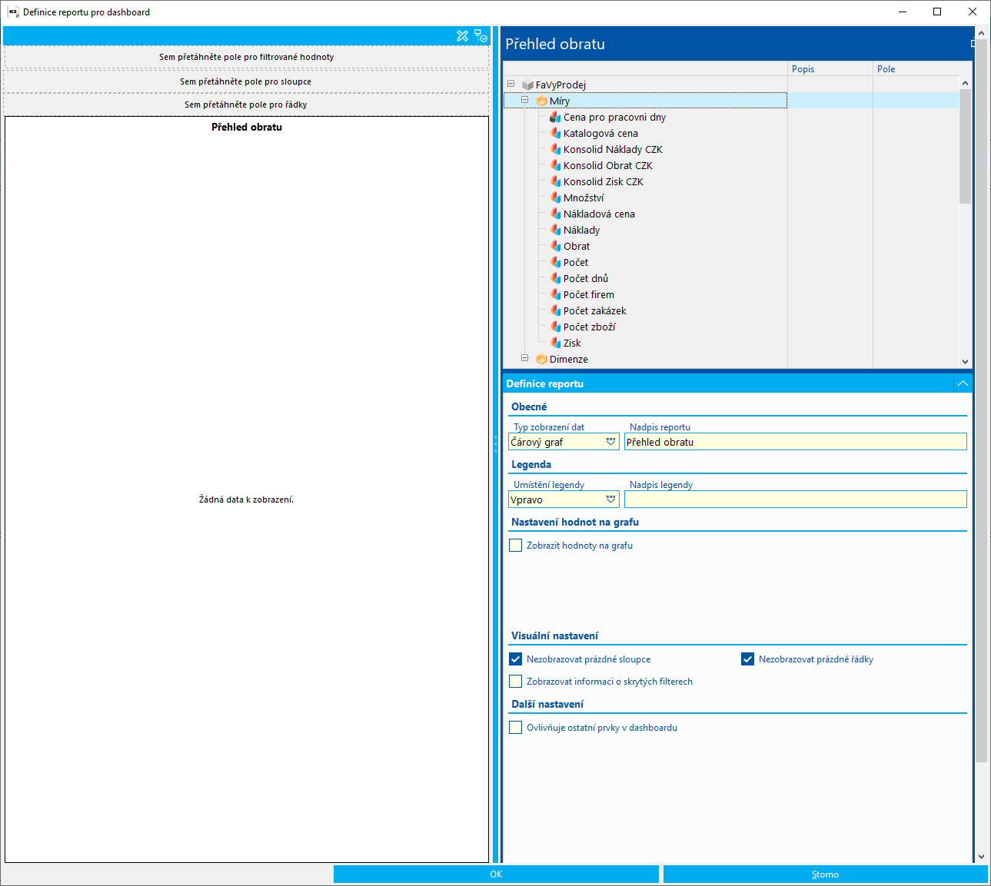The image size is (991, 886).
Task: Collapse the Míry tree node
Action: coord(525,101)
